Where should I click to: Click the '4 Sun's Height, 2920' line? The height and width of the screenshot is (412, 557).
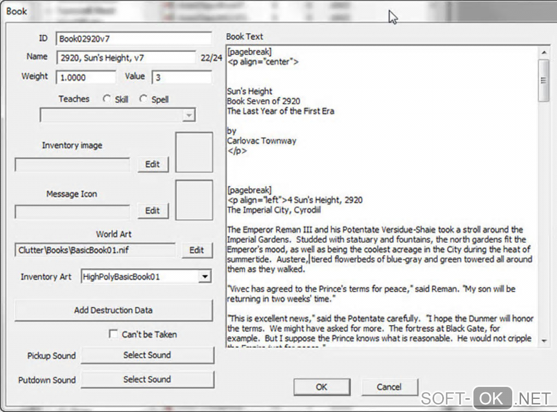click(295, 200)
